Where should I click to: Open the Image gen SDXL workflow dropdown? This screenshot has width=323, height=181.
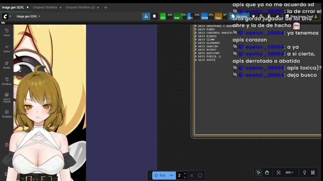click(x=29, y=16)
